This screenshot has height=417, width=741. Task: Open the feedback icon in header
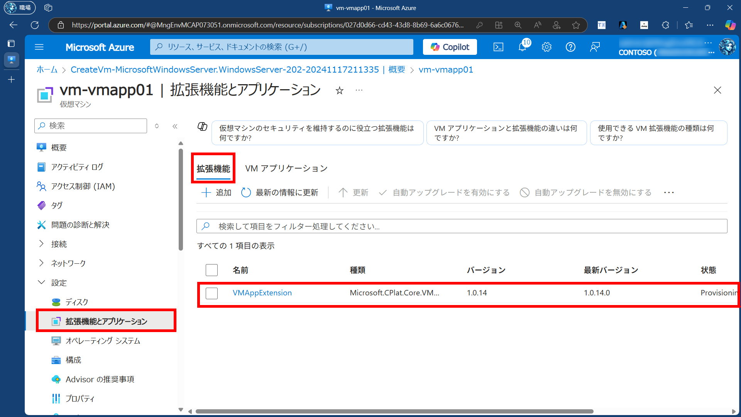(595, 47)
